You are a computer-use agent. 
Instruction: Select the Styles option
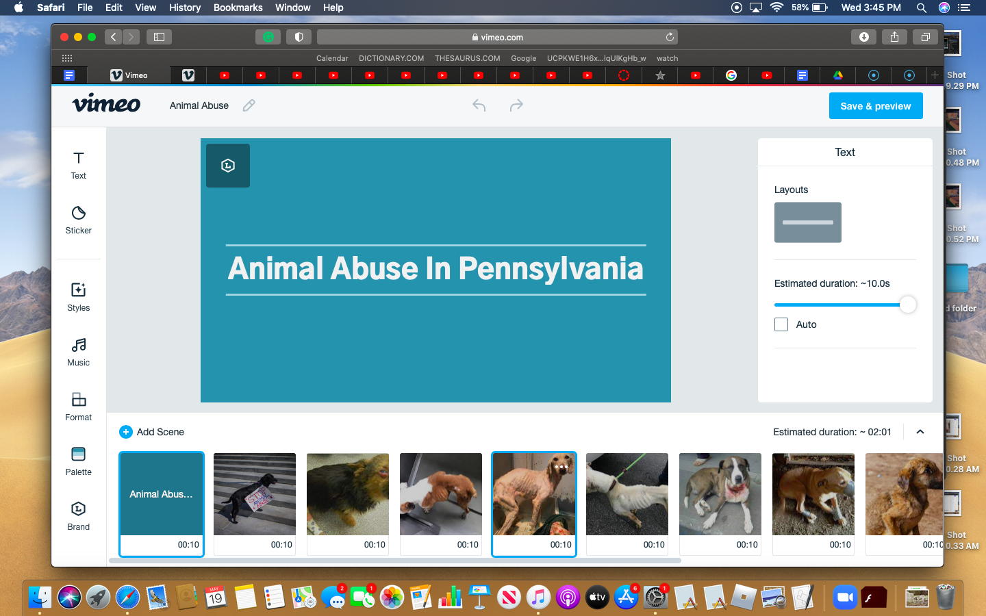[78, 296]
